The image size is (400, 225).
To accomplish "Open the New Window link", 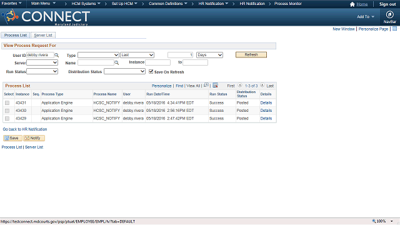I will pyautogui.click(x=343, y=29).
